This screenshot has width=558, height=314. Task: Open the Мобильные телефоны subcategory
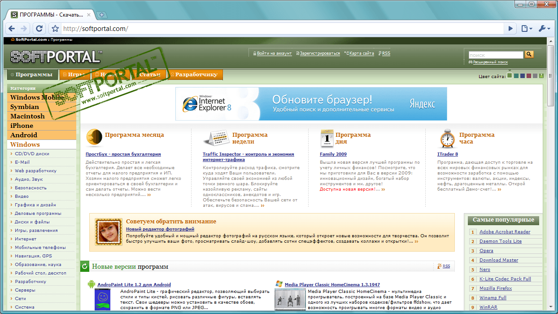coord(40,247)
